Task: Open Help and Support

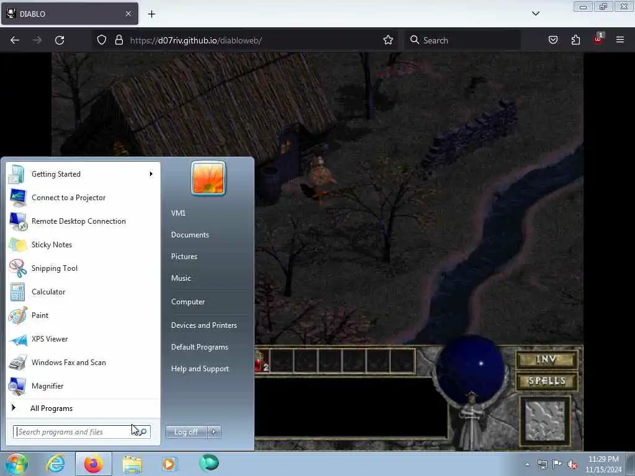Action: pos(200,369)
